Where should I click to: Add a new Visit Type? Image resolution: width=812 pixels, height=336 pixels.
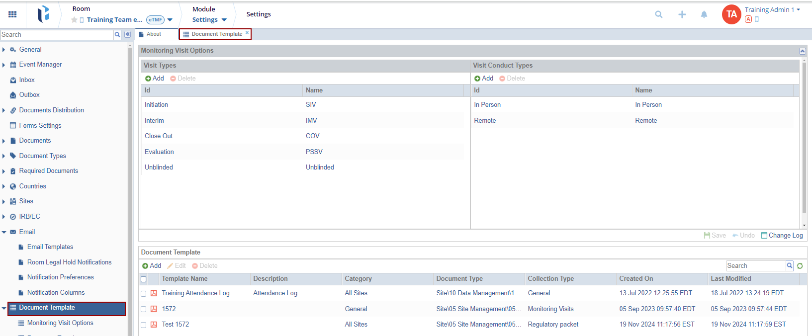pyautogui.click(x=155, y=79)
